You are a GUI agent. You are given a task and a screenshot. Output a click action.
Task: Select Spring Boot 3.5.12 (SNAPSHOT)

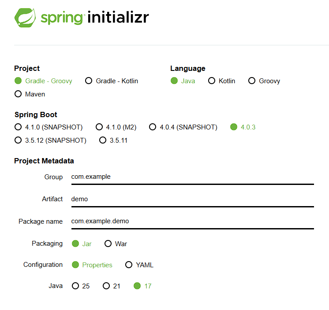click(18, 140)
